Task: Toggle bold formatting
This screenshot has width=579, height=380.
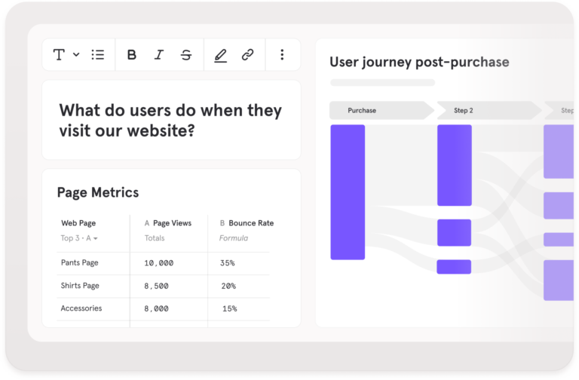Action: point(131,54)
